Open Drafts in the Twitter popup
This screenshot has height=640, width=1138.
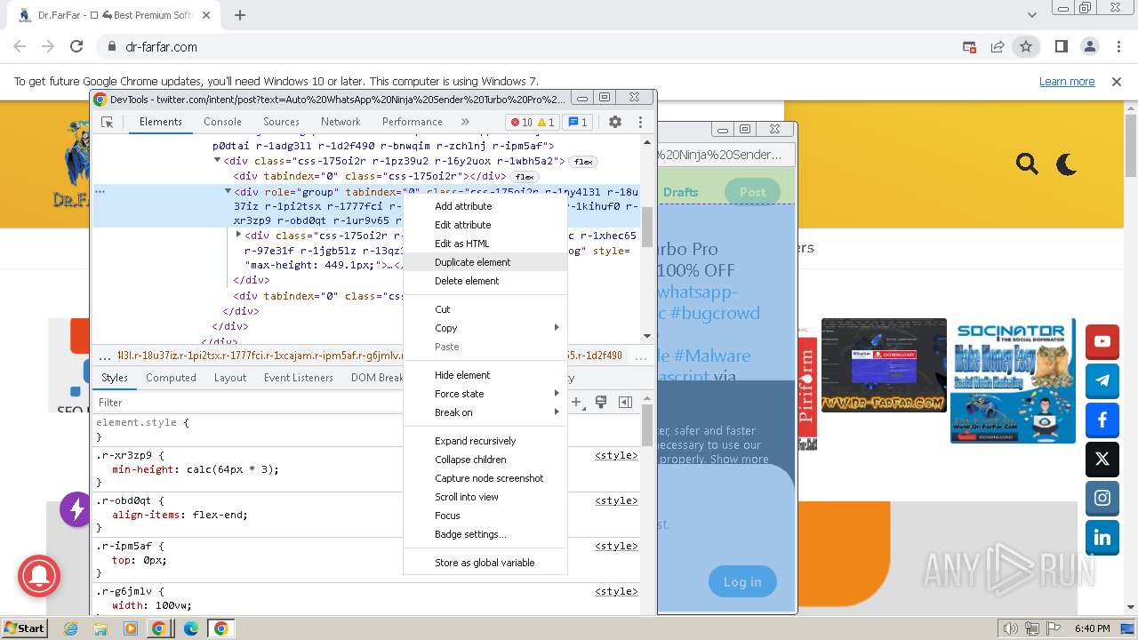click(680, 192)
